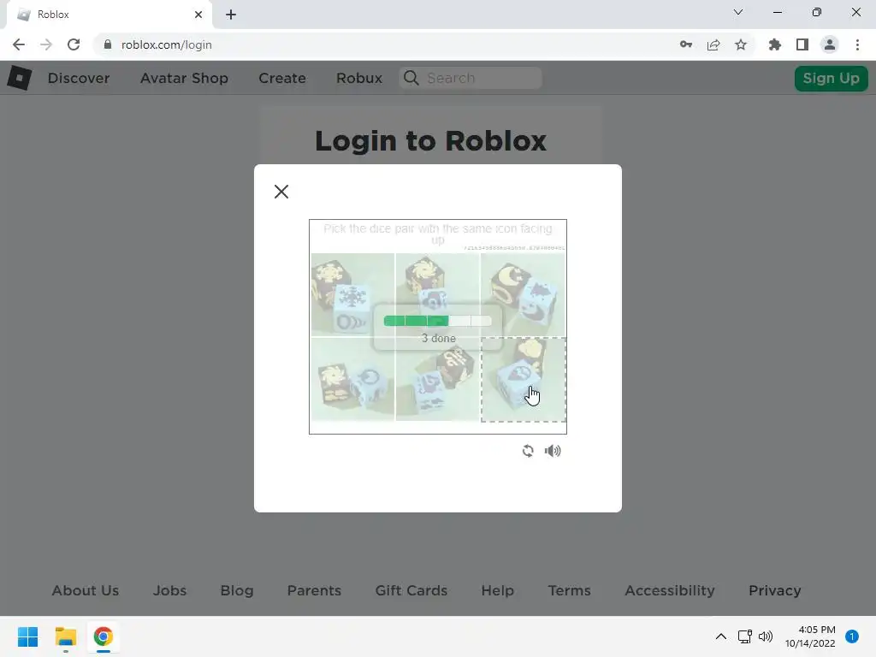This screenshot has height=657, width=876.
Task: Open the Parents footer link
Action: point(314,590)
